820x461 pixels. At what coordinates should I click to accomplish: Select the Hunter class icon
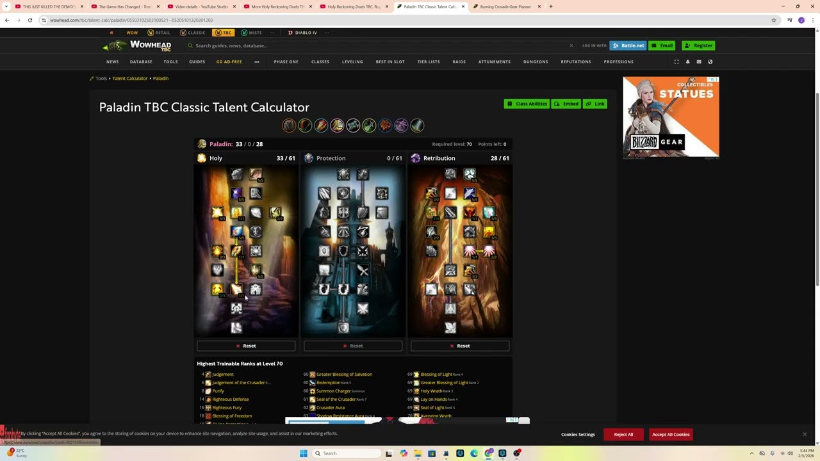pyautogui.click(x=306, y=125)
